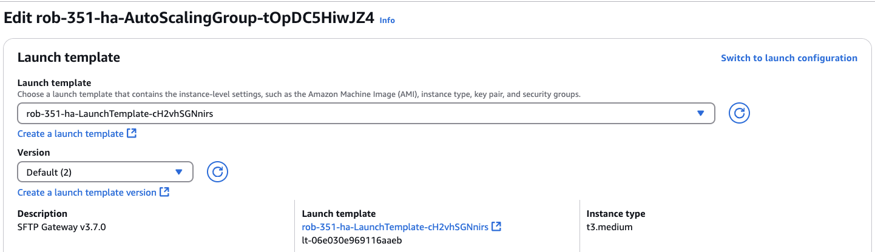Click the Version selector's blue arrow
The width and height of the screenshot is (875, 252).
click(179, 172)
